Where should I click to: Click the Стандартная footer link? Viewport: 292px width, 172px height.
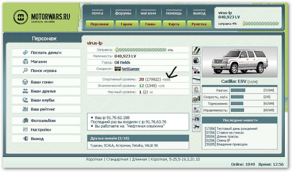pyautogui.click(x=117, y=159)
